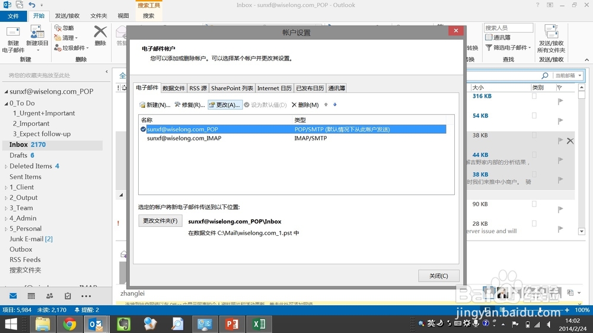593x333 pixels.
Task: Open the Address Book (通讯簿) icon
Action: point(489,37)
